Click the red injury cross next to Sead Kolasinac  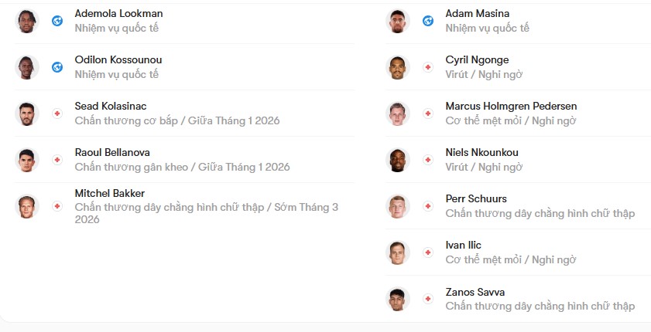57,113
